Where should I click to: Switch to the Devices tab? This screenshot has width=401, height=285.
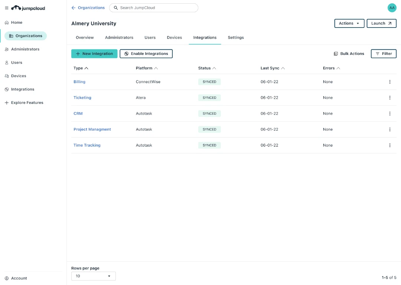click(175, 37)
